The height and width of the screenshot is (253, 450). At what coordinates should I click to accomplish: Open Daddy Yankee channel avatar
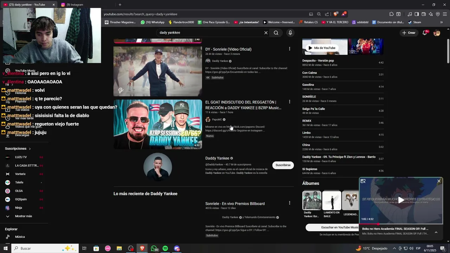tap(157, 167)
